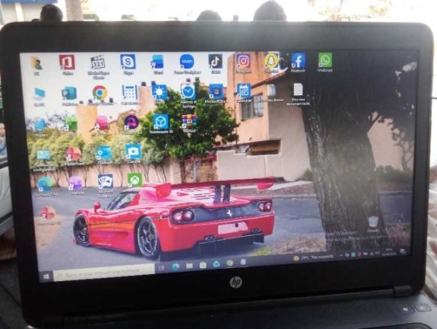437x329 pixels.
Task: Open the Outlook desktop shortcut
Action: (104, 155)
